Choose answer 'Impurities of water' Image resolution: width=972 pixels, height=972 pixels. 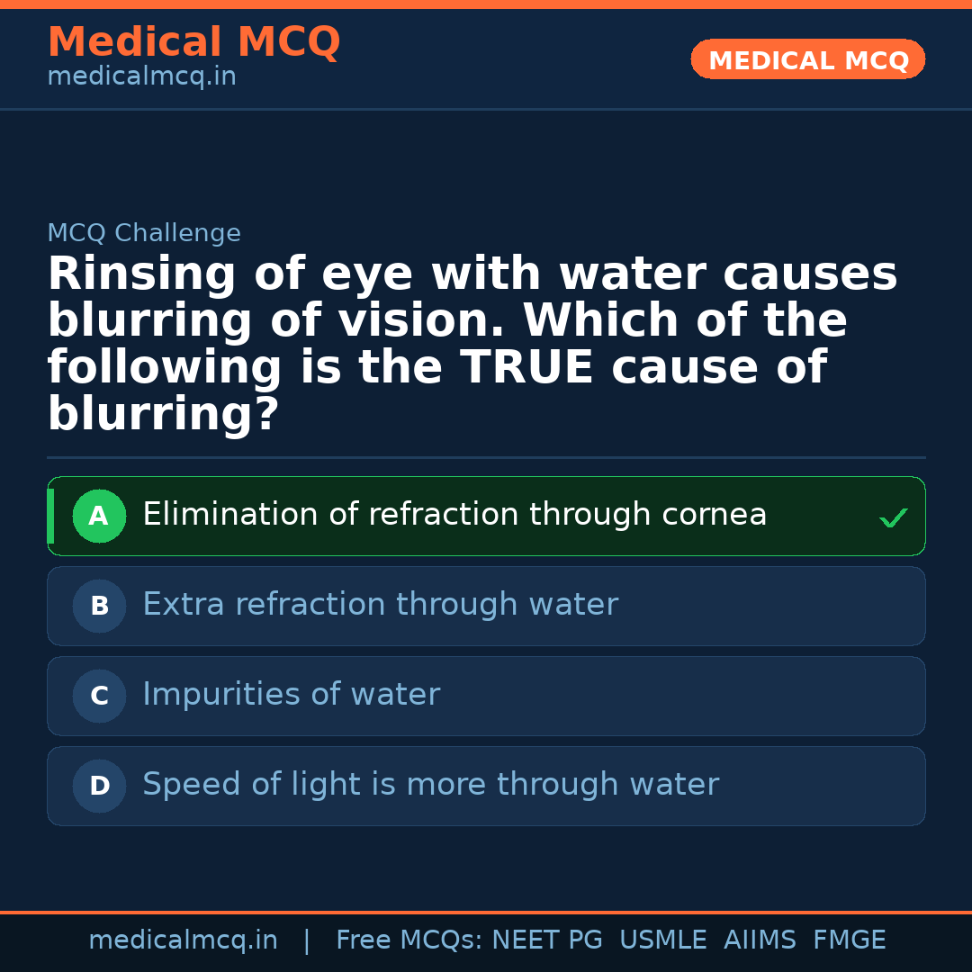click(x=291, y=695)
